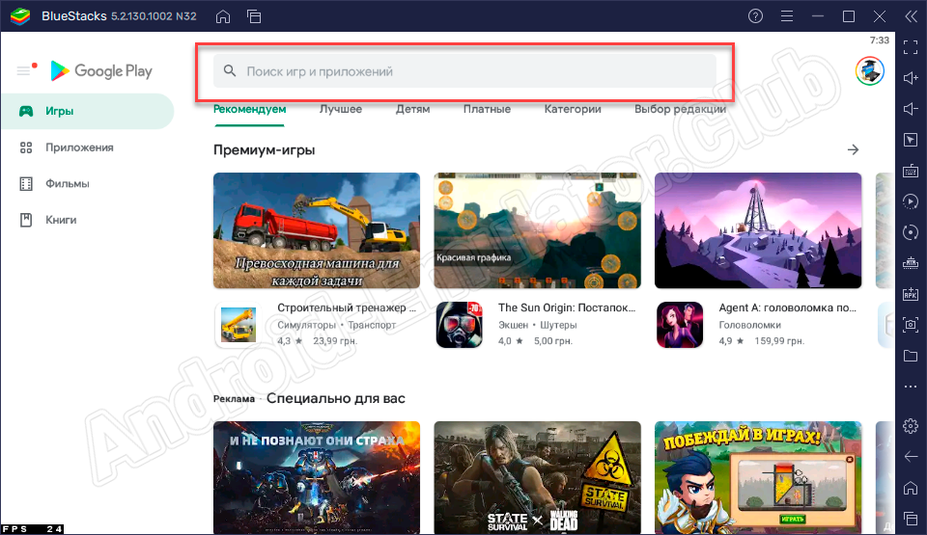The image size is (927, 535).
Task: Open the Google Play navigation menu icon
Action: tap(24, 70)
